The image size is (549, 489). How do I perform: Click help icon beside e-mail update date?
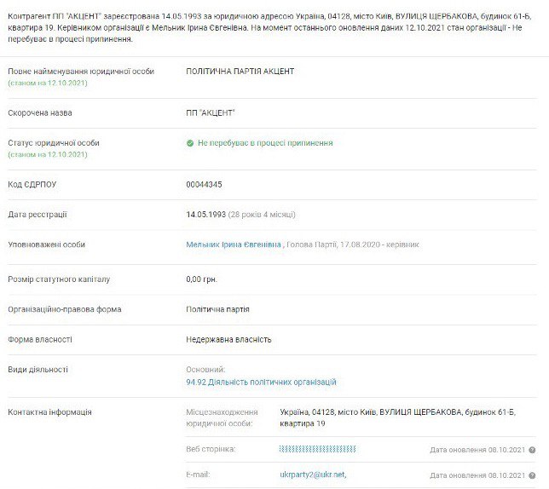pyautogui.click(x=532, y=475)
